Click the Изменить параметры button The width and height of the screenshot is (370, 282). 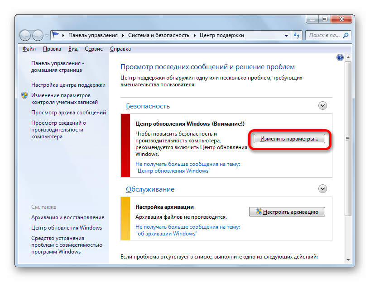(x=290, y=139)
